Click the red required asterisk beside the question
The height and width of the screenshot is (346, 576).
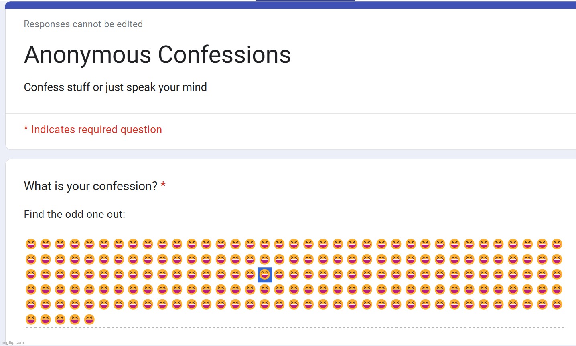(163, 185)
